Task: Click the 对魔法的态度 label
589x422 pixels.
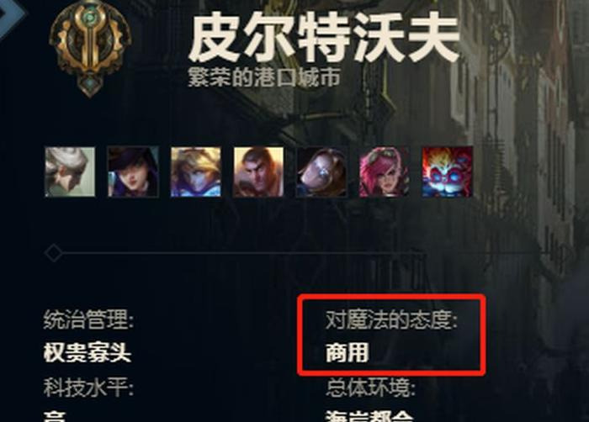Action: pos(392,320)
